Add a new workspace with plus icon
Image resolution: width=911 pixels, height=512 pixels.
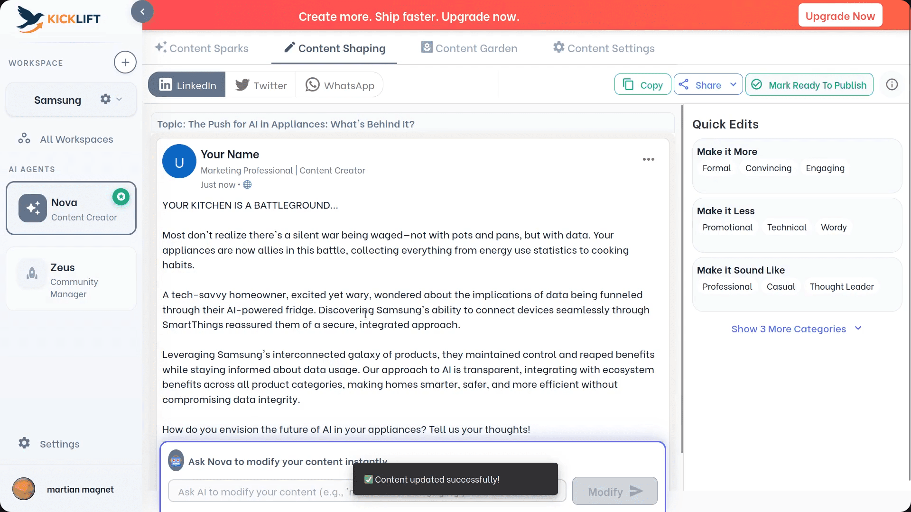point(125,62)
